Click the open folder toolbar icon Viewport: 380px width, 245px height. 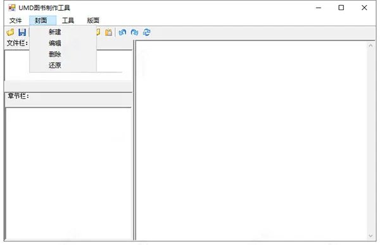(x=10, y=32)
